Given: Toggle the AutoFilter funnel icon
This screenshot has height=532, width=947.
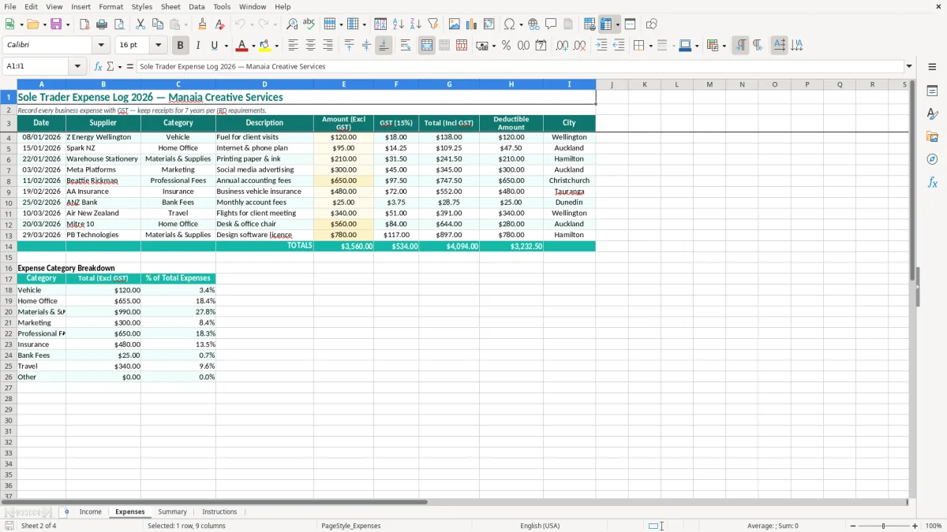Looking at the screenshot, I should click(433, 24).
